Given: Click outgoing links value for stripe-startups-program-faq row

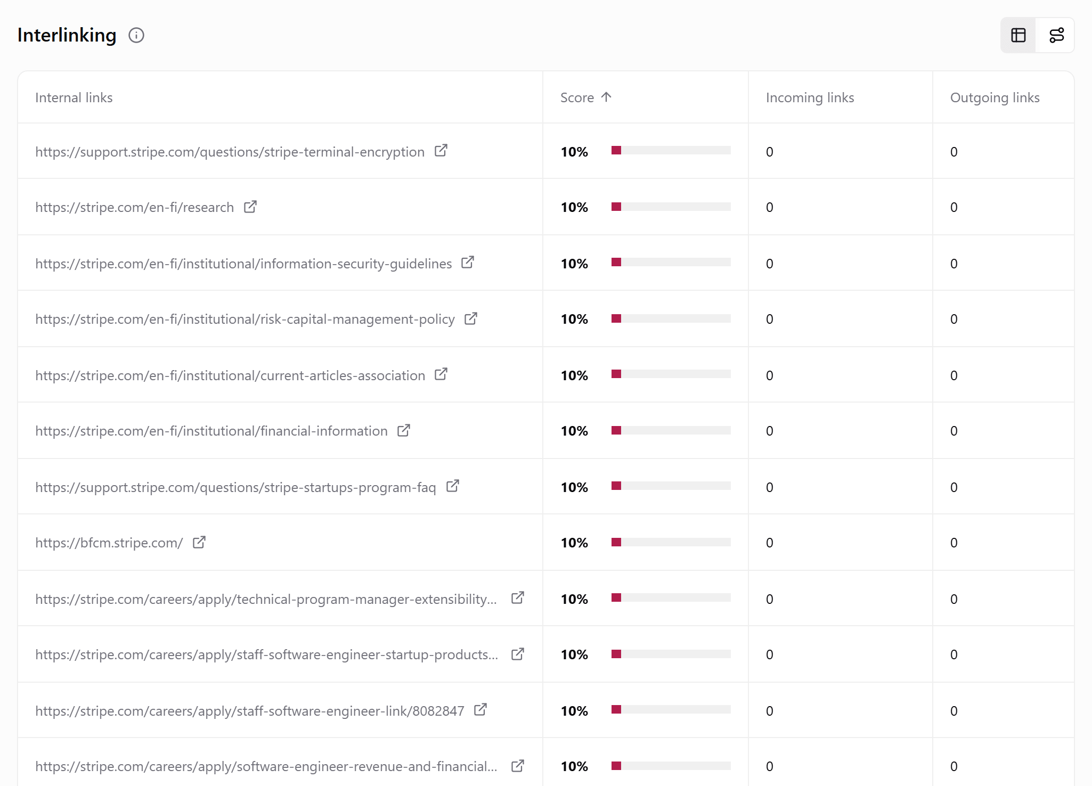Looking at the screenshot, I should (954, 487).
